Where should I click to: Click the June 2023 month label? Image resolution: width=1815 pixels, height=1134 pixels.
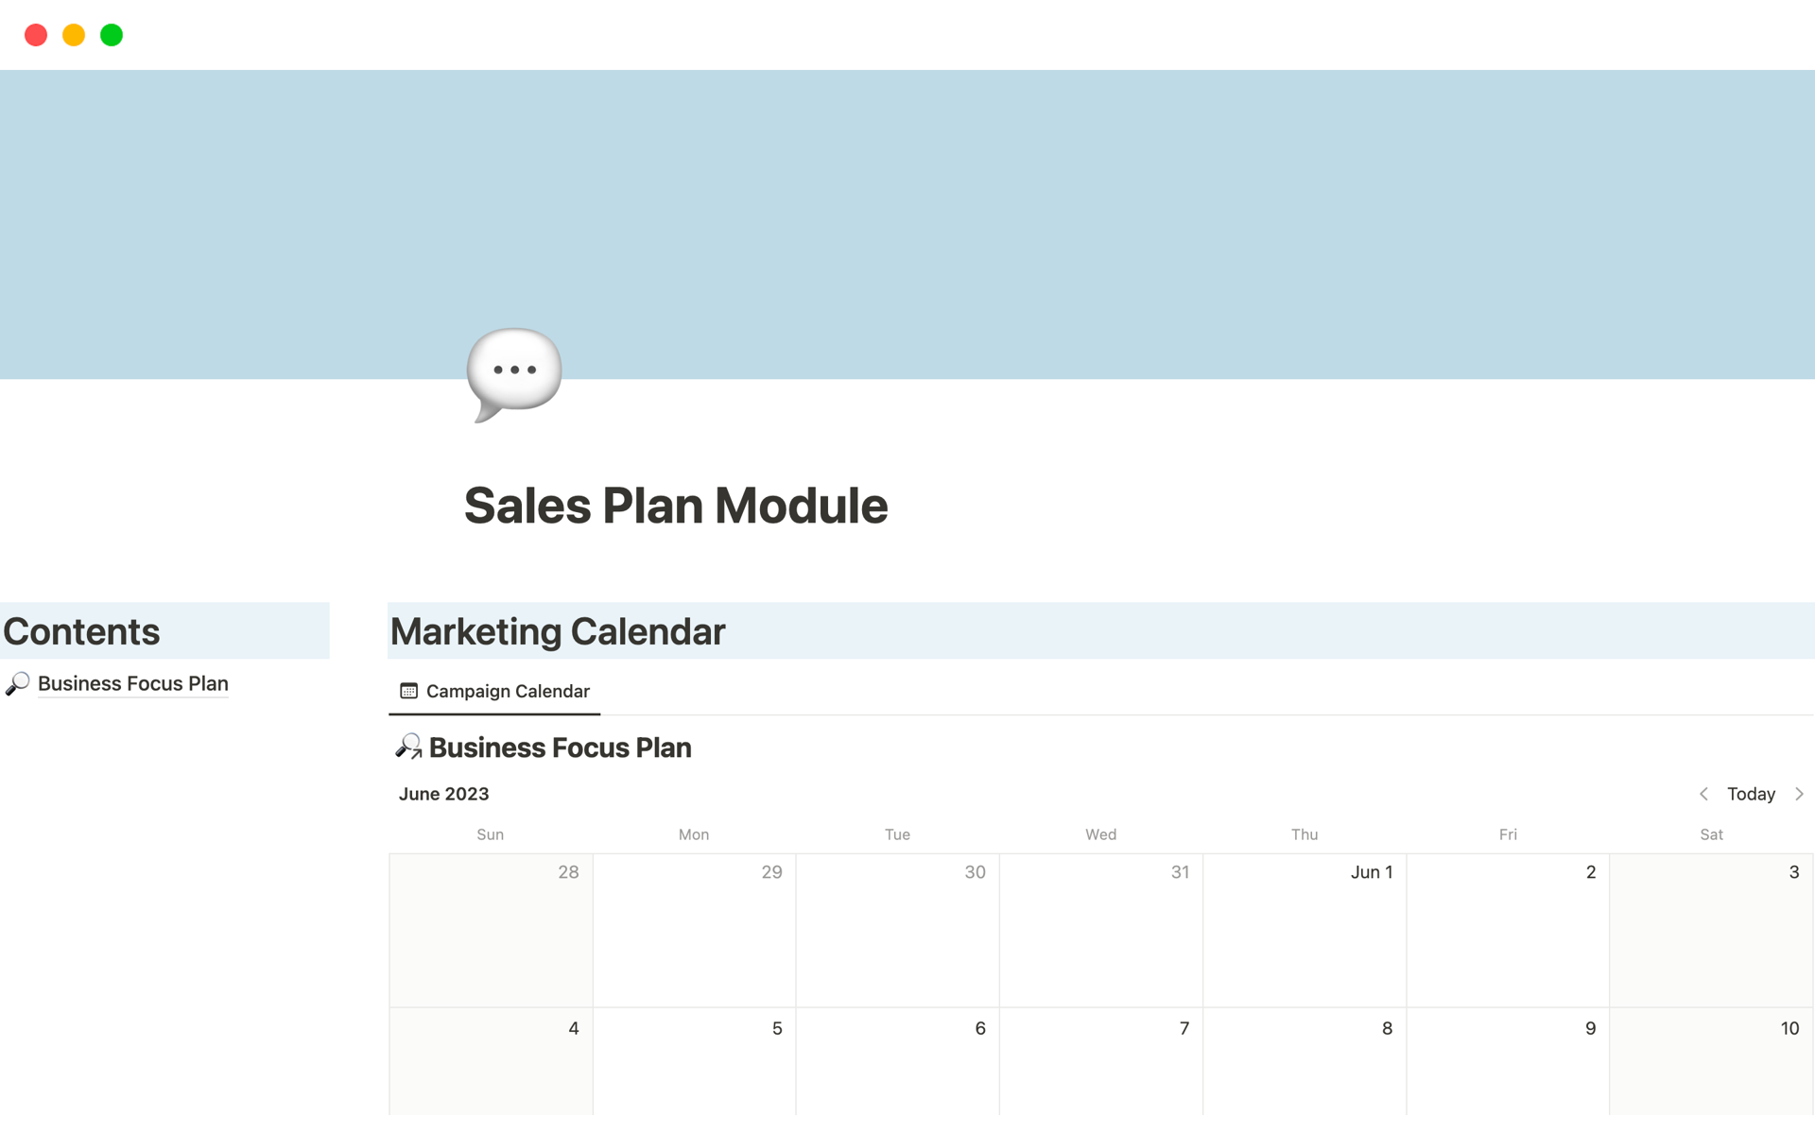pyautogui.click(x=443, y=794)
